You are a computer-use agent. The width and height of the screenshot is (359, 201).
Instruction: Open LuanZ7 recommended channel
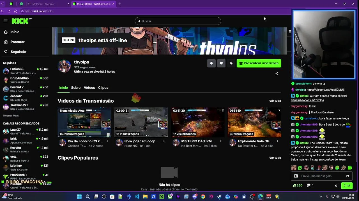[26, 131]
